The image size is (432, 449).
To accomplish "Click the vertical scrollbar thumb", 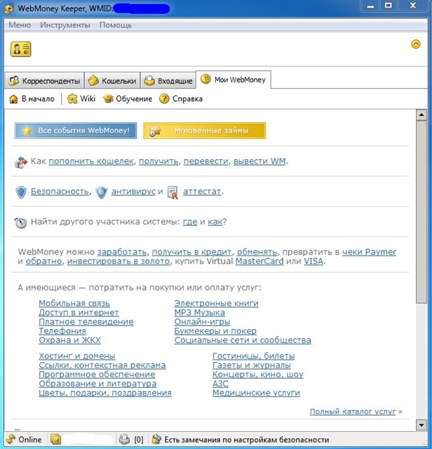I will tap(421, 212).
